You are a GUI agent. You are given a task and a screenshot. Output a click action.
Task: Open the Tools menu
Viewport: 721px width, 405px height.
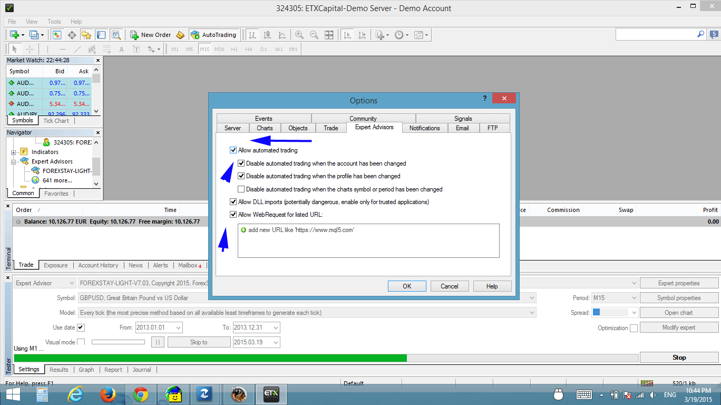coord(54,22)
